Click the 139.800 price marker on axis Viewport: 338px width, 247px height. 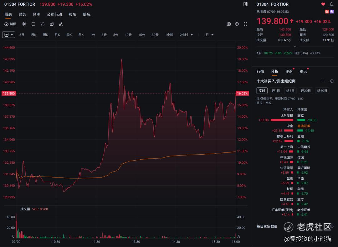click(x=9, y=93)
